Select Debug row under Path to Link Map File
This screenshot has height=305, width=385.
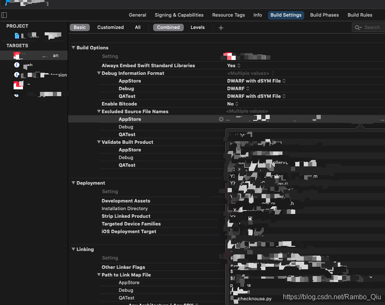(x=126, y=290)
